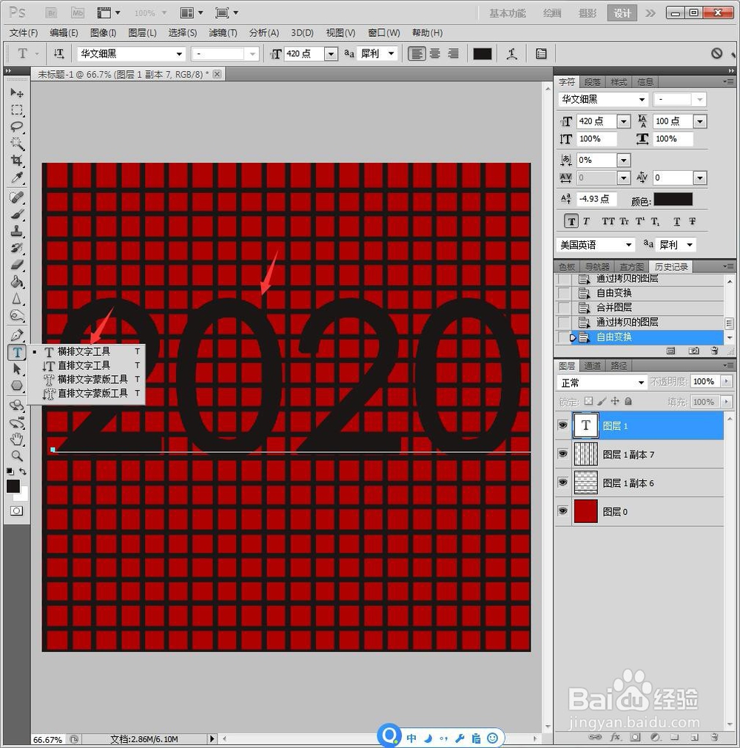Open the 文件(F) menu

pyautogui.click(x=24, y=33)
